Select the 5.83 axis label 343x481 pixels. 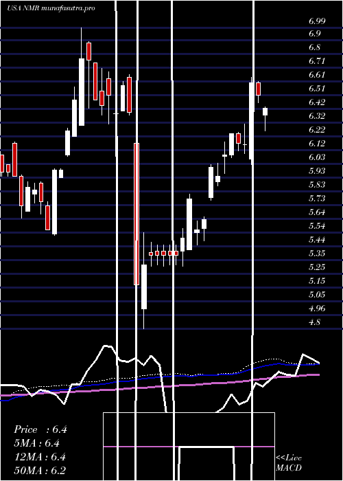click(317, 185)
